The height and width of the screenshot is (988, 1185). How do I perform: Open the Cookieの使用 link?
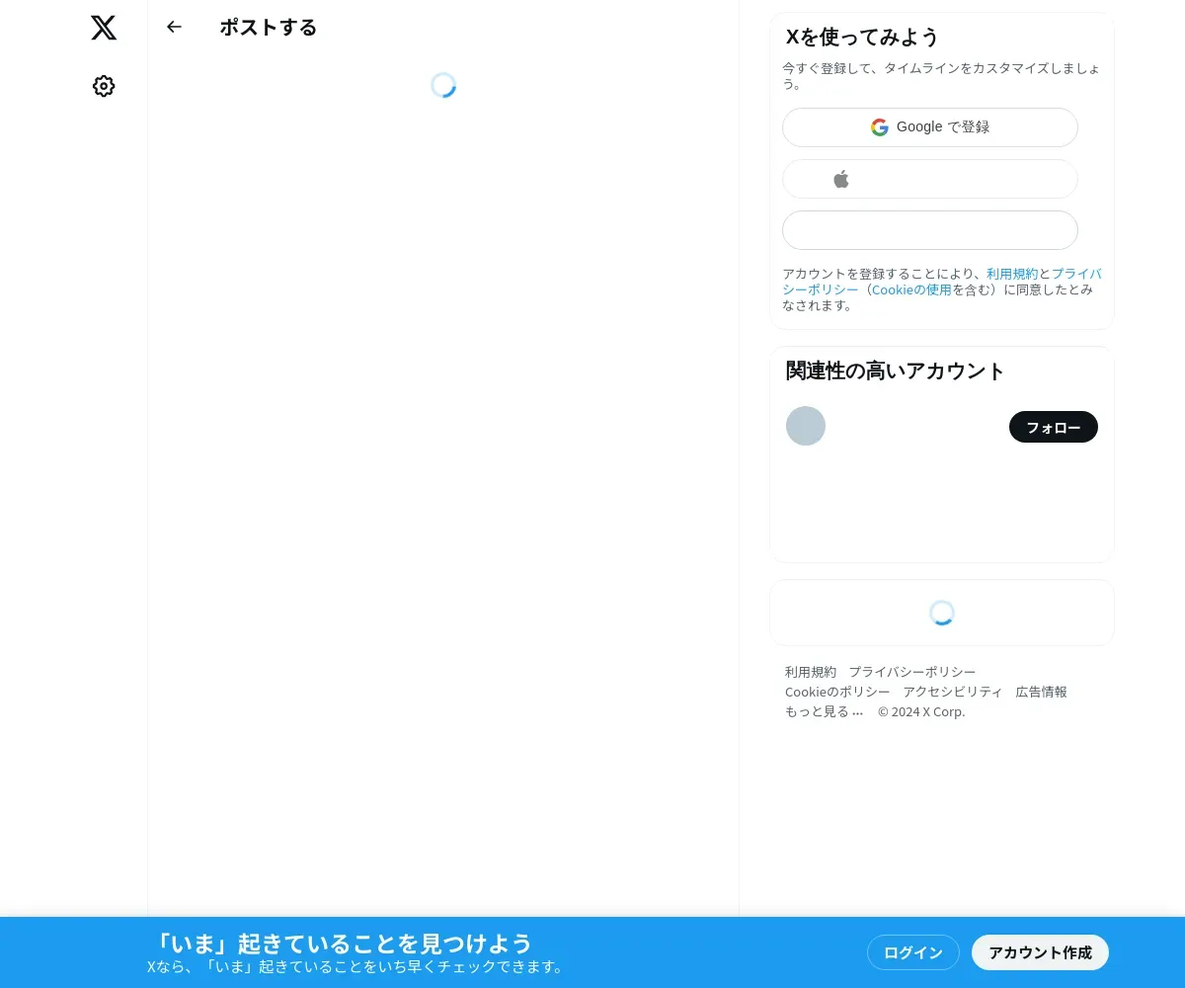click(911, 289)
